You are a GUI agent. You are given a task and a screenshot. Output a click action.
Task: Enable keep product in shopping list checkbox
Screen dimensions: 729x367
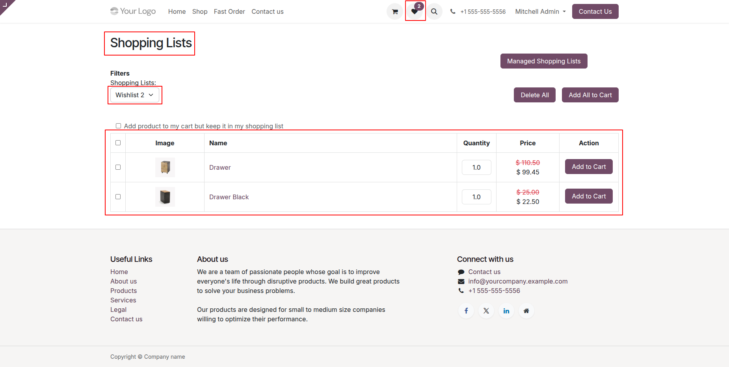click(x=118, y=126)
